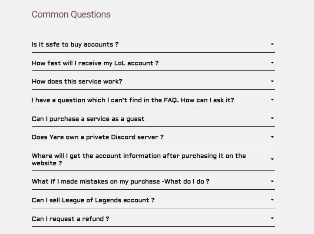Click caret next to account information question

point(272,159)
